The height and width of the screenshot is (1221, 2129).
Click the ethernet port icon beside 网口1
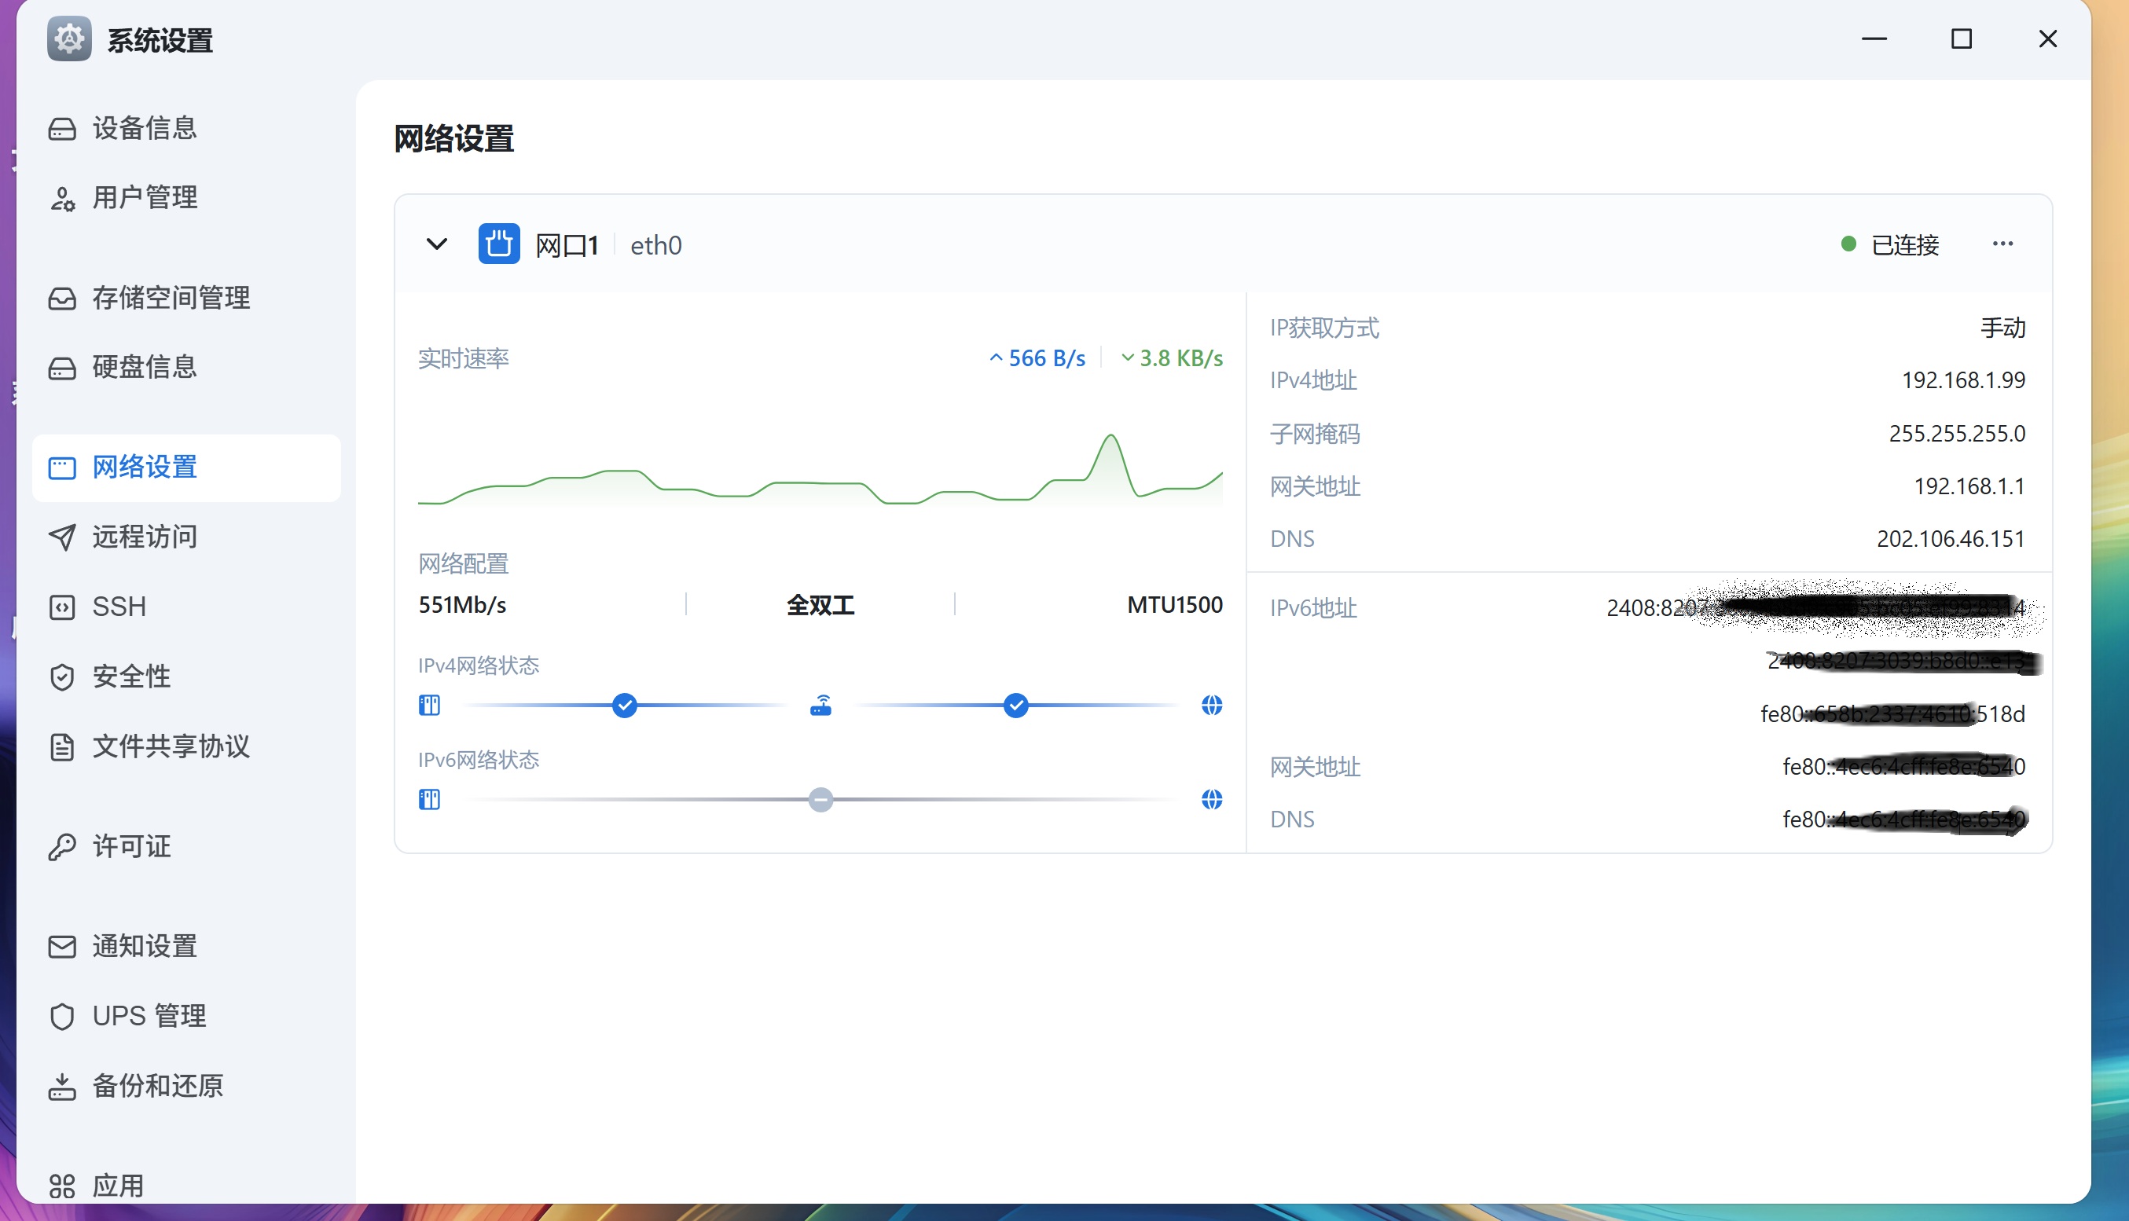click(499, 244)
